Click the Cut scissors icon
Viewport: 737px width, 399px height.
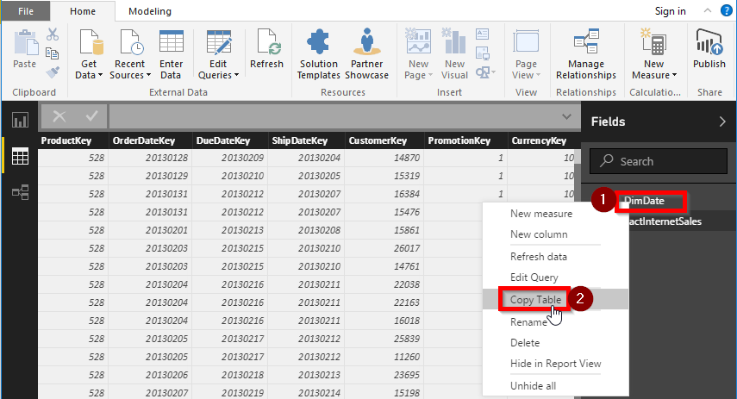53,34
